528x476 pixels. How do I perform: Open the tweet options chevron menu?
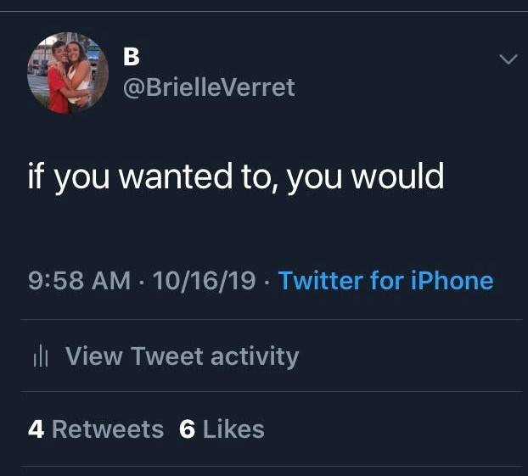point(508,59)
